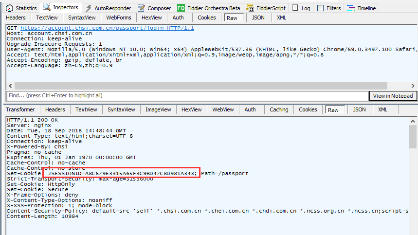This screenshot has height=235, width=418.
Task: Focus the Find search input field
Action: click(187, 96)
